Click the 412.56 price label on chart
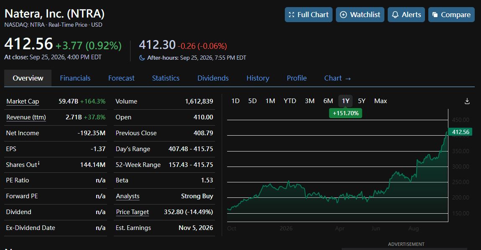This screenshot has height=250, width=481. [x=460, y=132]
